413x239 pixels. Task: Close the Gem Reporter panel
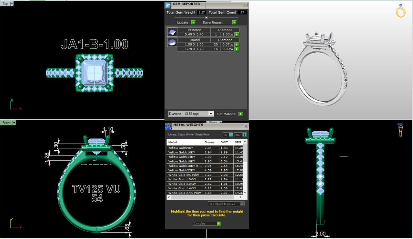click(246, 5)
